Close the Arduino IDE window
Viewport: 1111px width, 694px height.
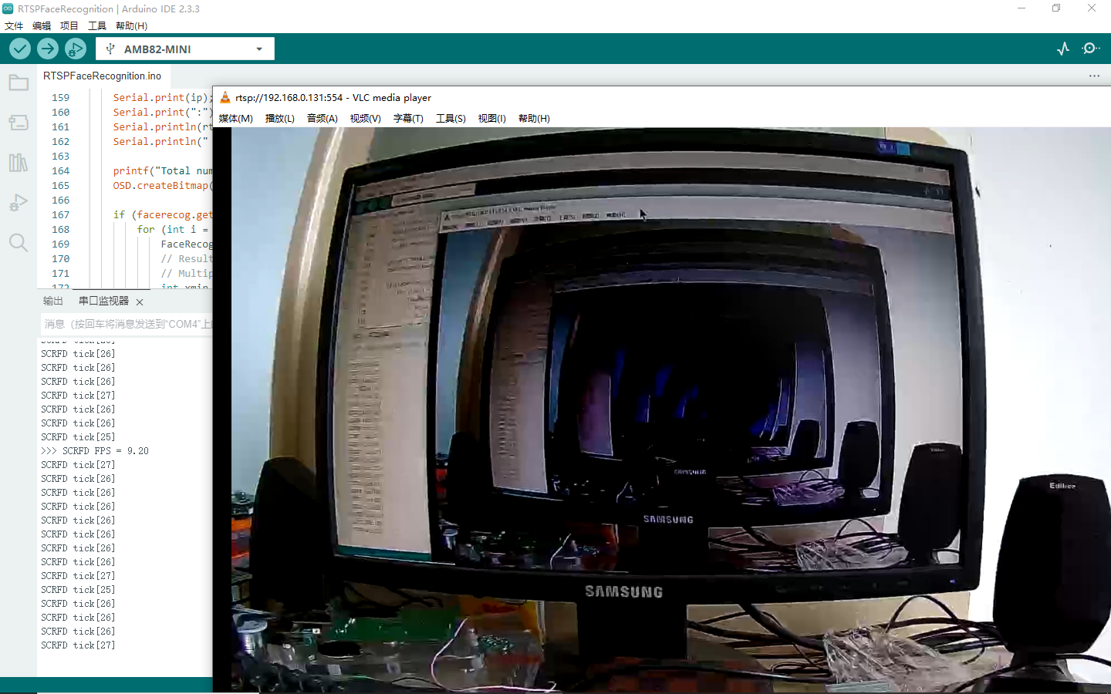(1092, 8)
